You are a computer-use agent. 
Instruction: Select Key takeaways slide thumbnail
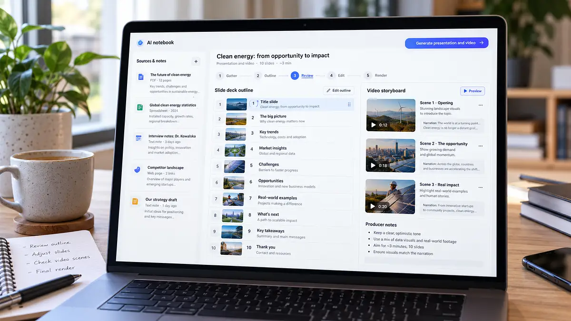tap(232, 232)
